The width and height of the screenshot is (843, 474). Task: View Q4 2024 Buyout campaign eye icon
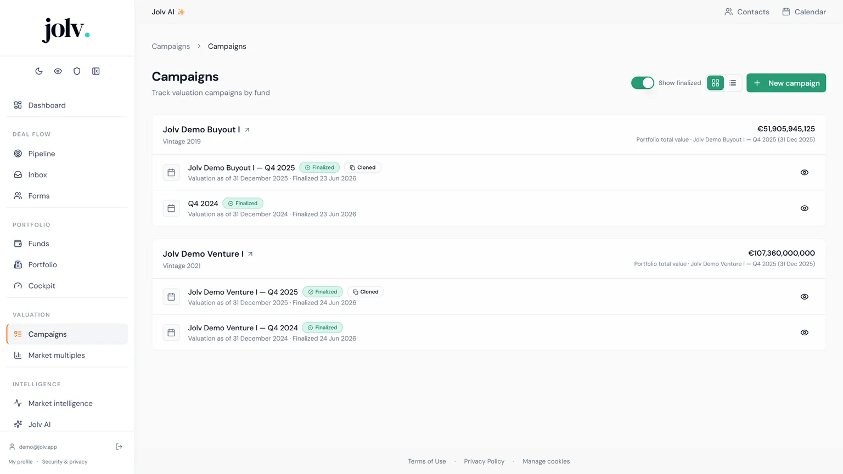(x=804, y=208)
